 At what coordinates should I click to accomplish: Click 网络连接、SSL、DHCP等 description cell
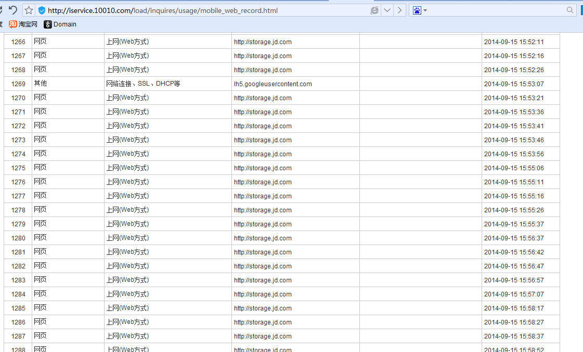[143, 84]
